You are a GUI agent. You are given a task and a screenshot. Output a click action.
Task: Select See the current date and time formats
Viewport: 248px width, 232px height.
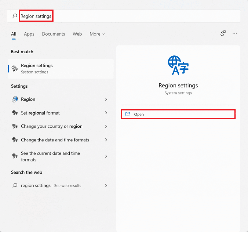[50, 156]
